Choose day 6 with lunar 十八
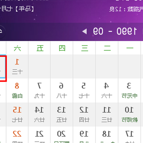This screenshot has width=143, height=143. (61, 91)
